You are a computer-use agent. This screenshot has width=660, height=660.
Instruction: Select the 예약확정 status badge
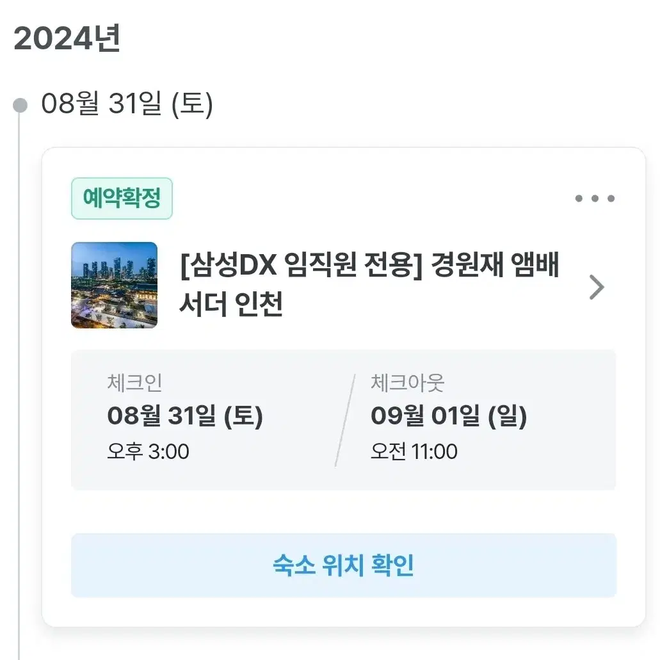122,198
